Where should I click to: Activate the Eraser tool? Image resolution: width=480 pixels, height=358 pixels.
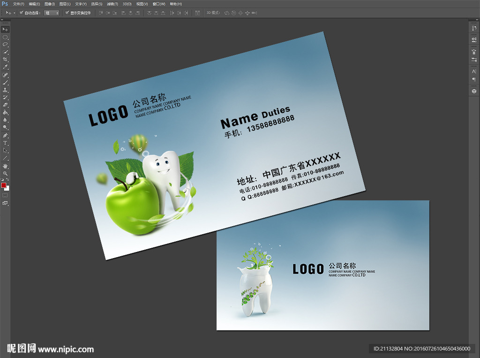click(x=5, y=105)
